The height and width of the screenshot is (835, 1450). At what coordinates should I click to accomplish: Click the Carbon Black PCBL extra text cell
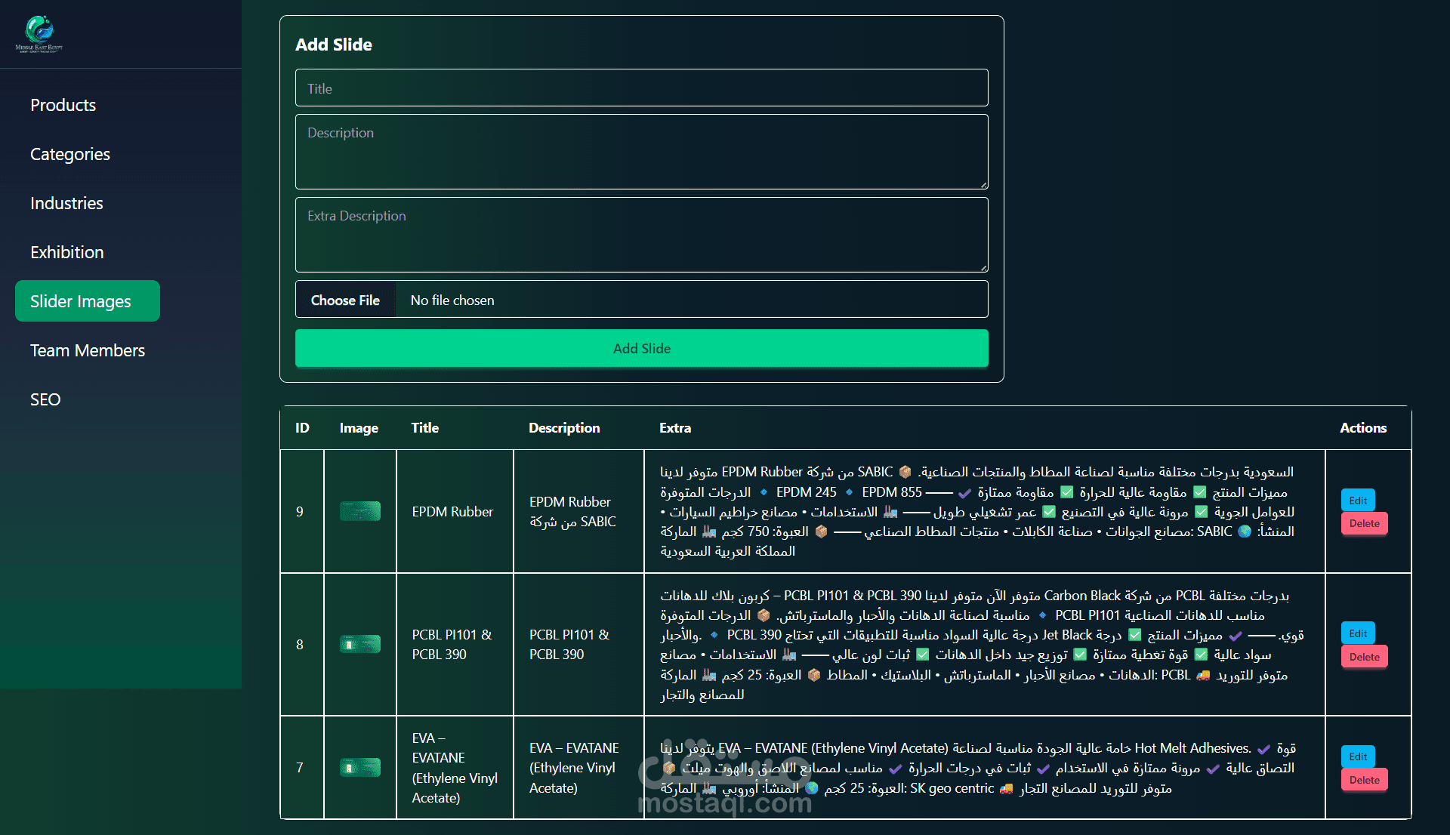tap(985, 645)
